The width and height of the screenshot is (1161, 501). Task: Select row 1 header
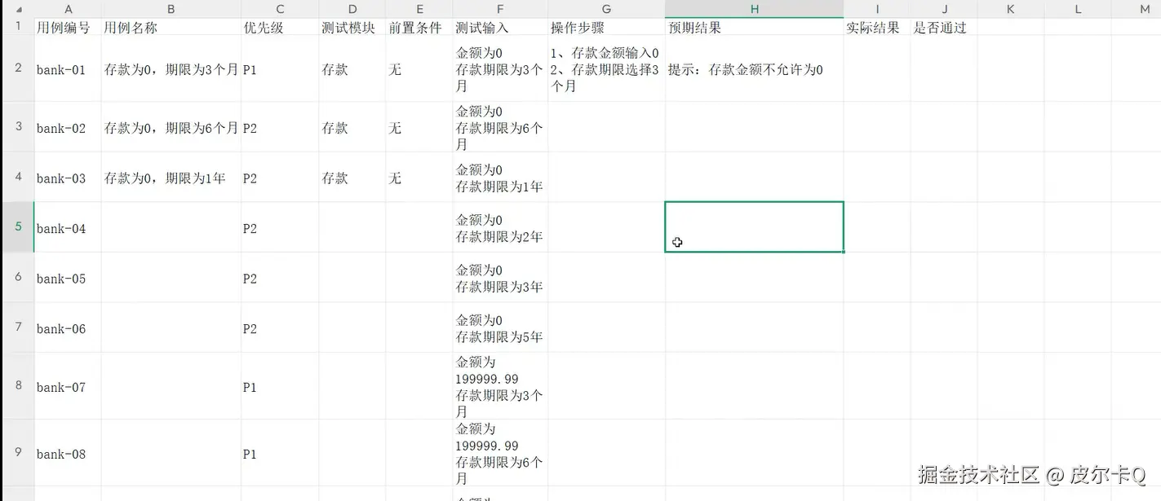(x=18, y=27)
